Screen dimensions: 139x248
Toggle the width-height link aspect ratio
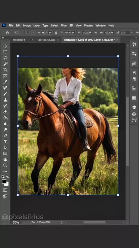click(x=96, y=33)
